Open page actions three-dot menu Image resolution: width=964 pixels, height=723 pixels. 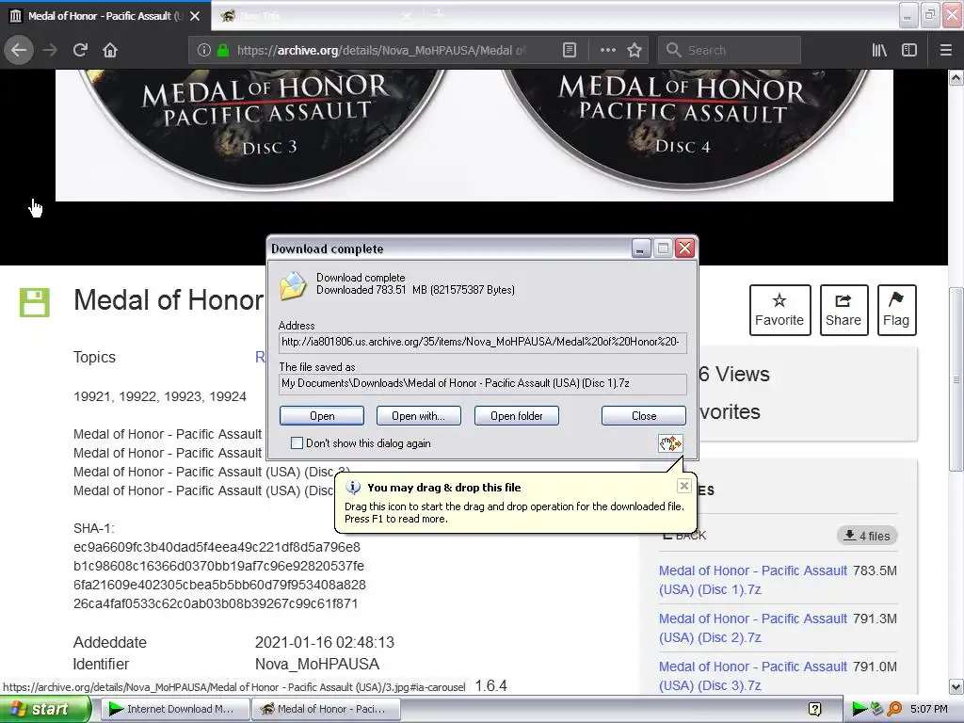607,51
